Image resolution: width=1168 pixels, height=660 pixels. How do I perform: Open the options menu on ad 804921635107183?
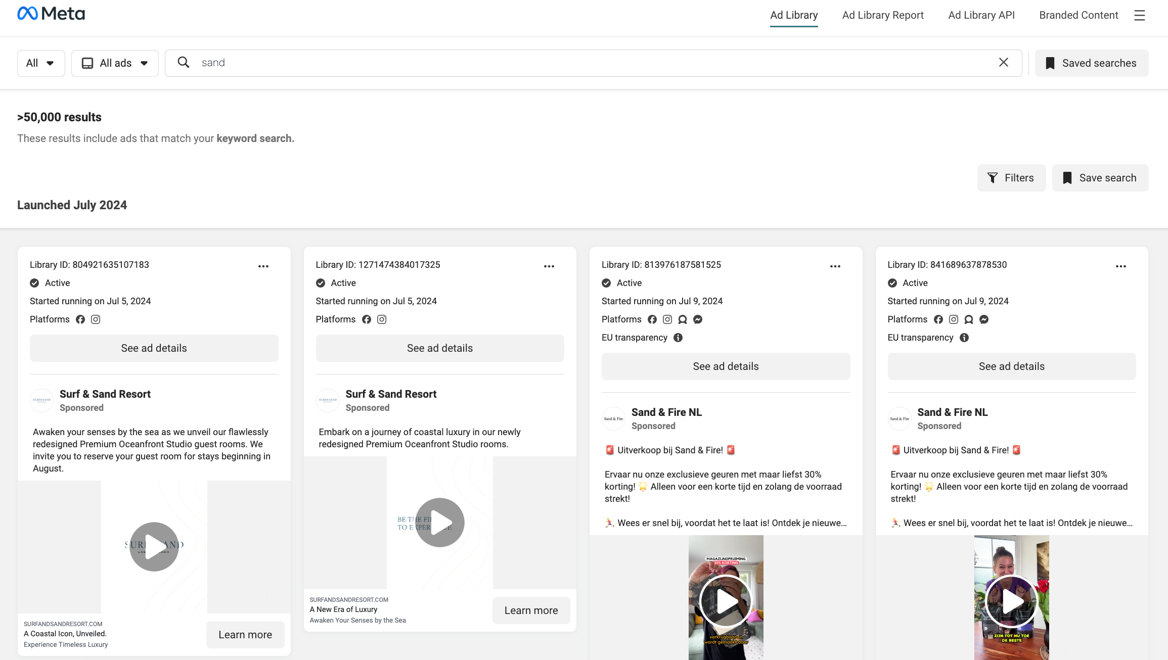263,266
